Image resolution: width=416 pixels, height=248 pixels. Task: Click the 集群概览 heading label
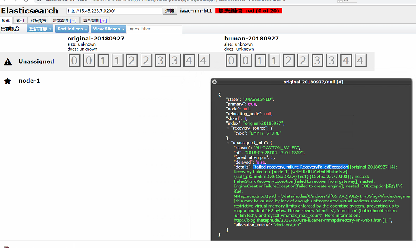10,29
